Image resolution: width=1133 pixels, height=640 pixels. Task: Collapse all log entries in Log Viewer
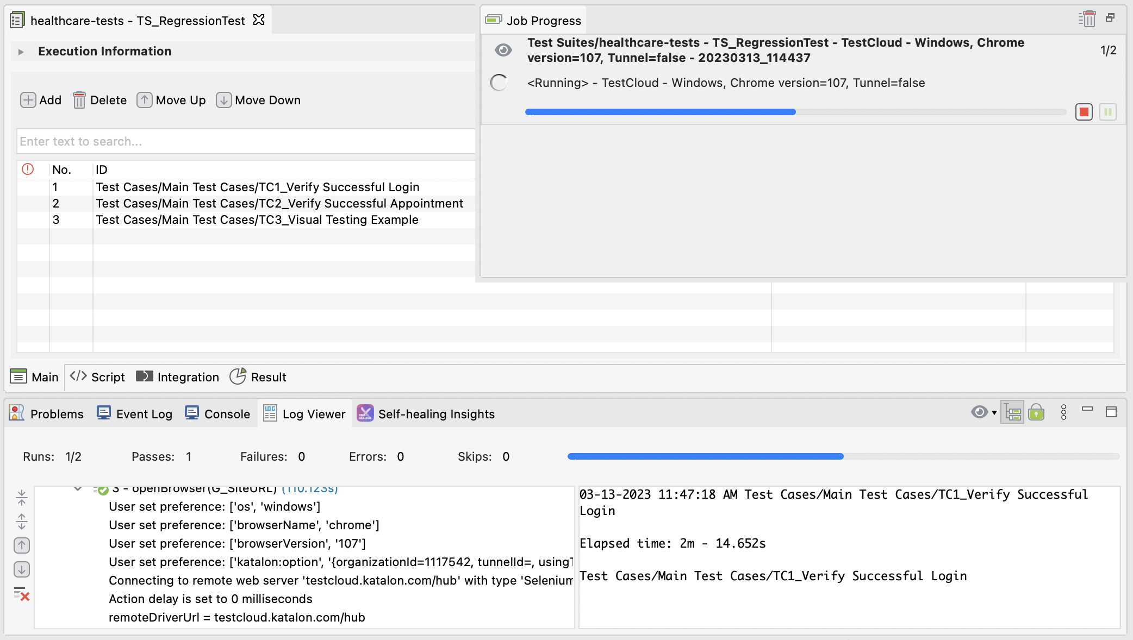(22, 497)
